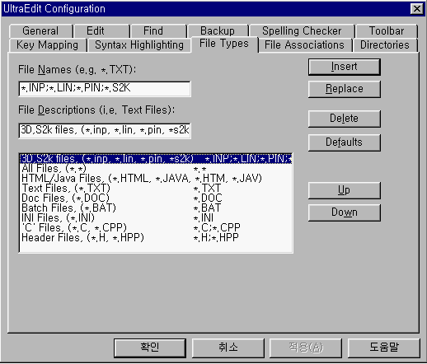Switch to the Toolbar tab
This screenshot has width=427, height=364.
click(x=387, y=31)
